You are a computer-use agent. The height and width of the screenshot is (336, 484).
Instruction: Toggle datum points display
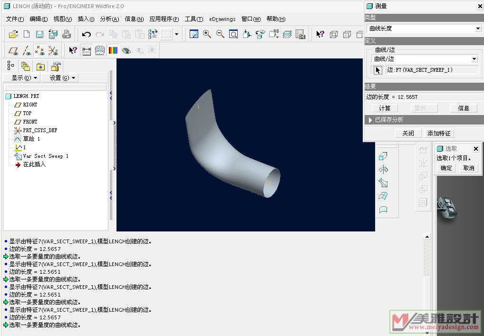tap(40, 50)
